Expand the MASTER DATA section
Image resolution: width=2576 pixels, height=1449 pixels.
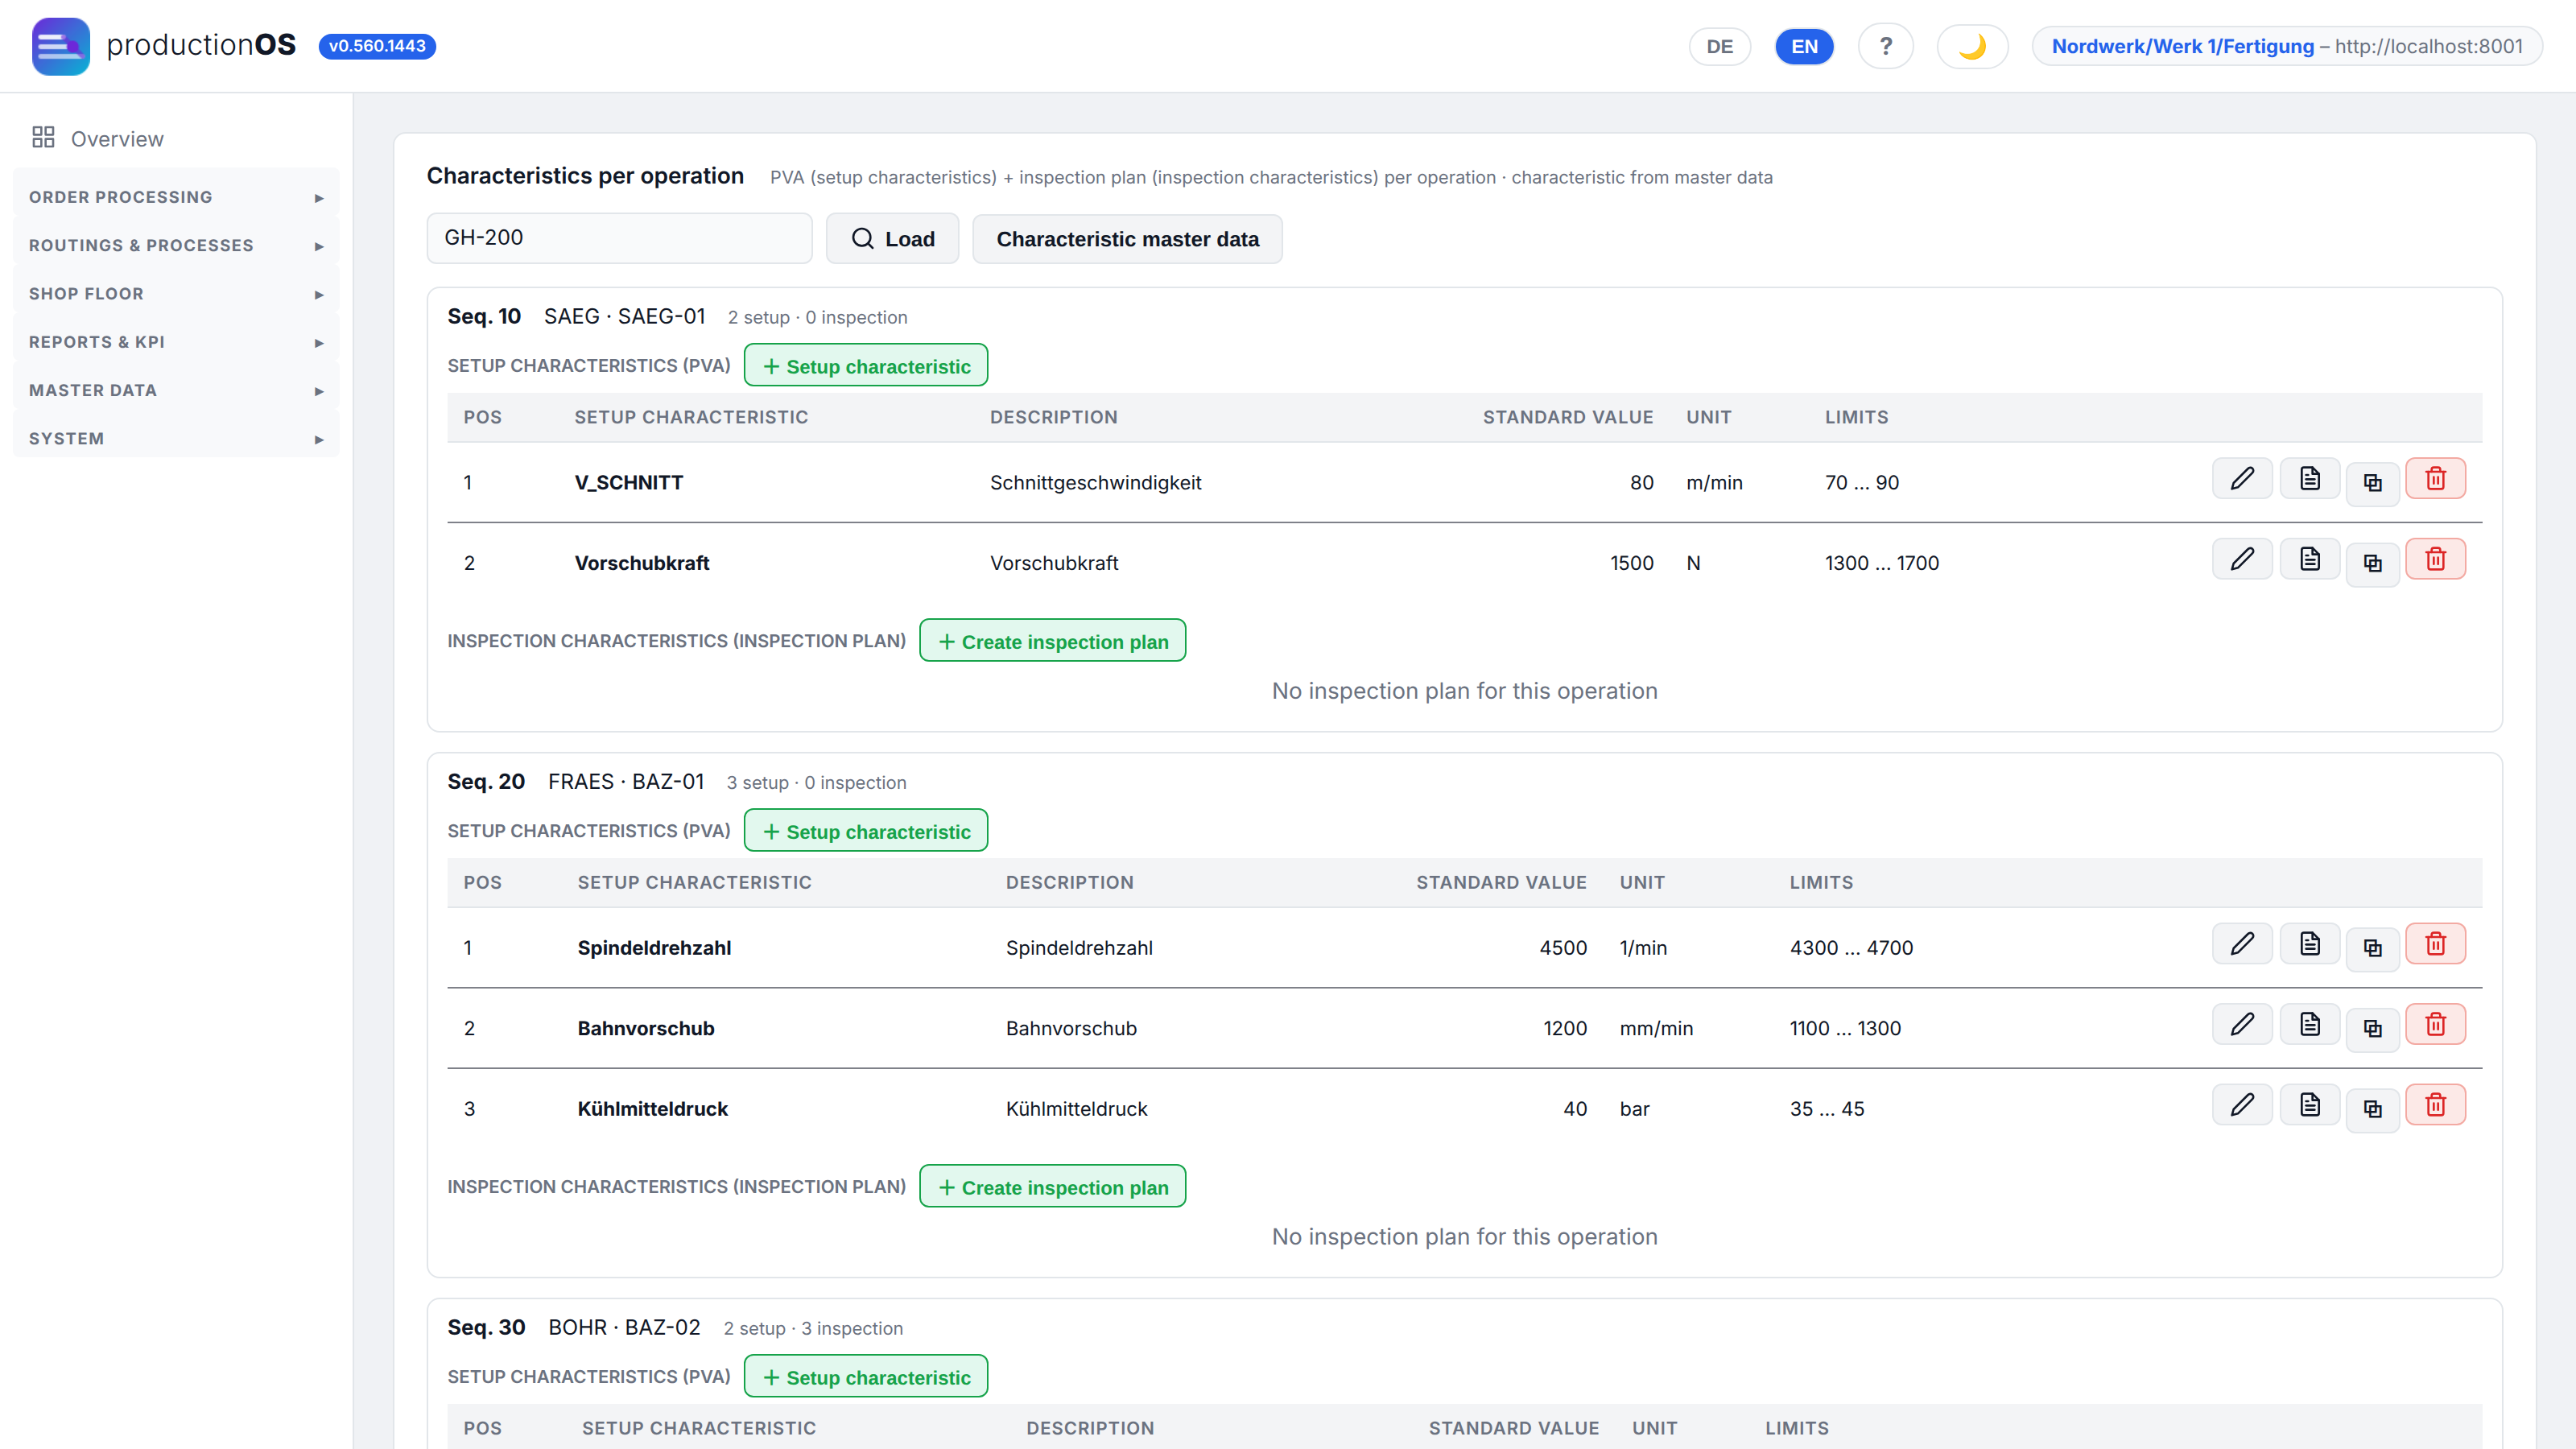(x=176, y=390)
